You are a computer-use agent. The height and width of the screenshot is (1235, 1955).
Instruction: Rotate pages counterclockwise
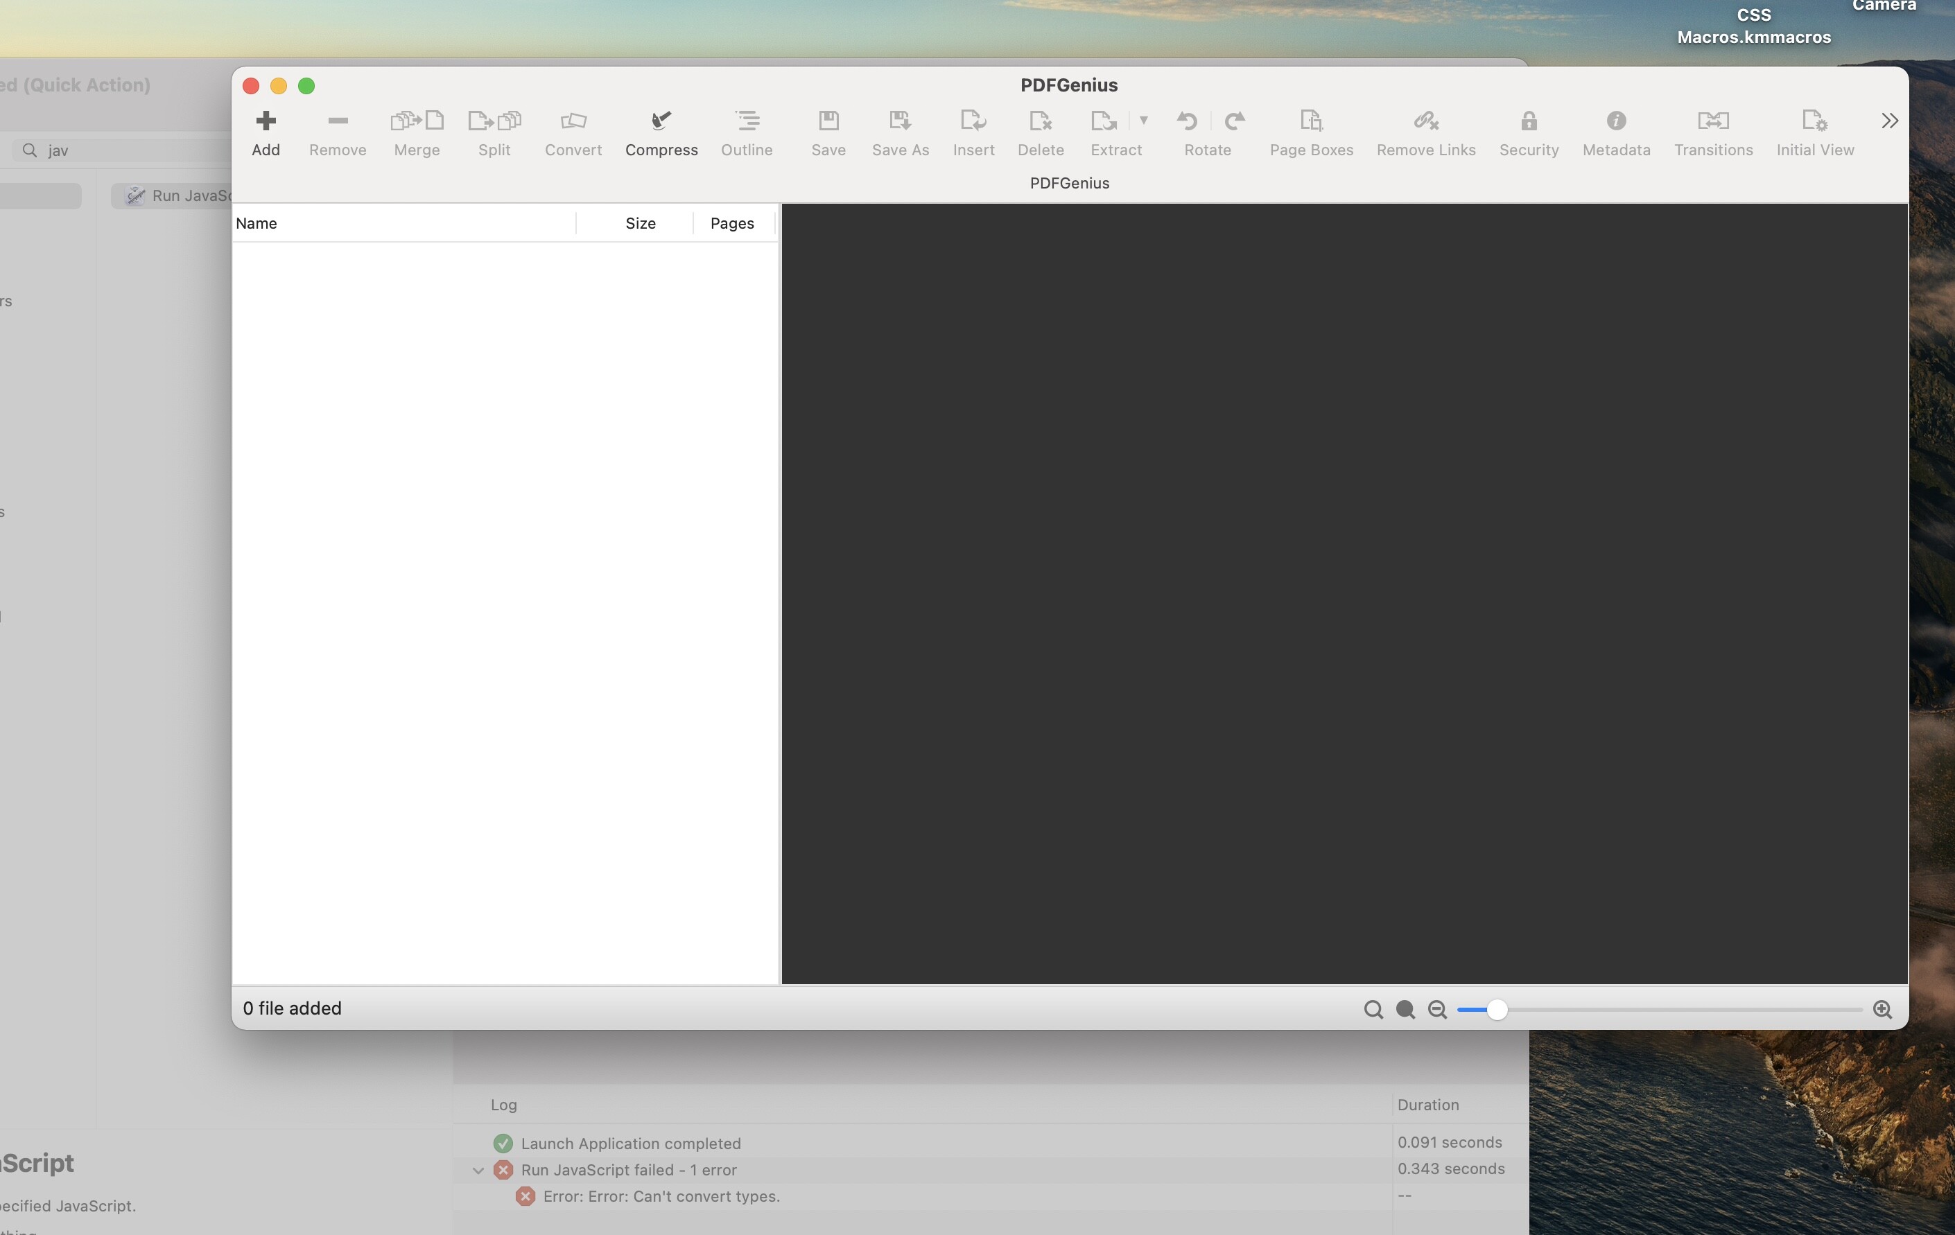tap(1187, 122)
